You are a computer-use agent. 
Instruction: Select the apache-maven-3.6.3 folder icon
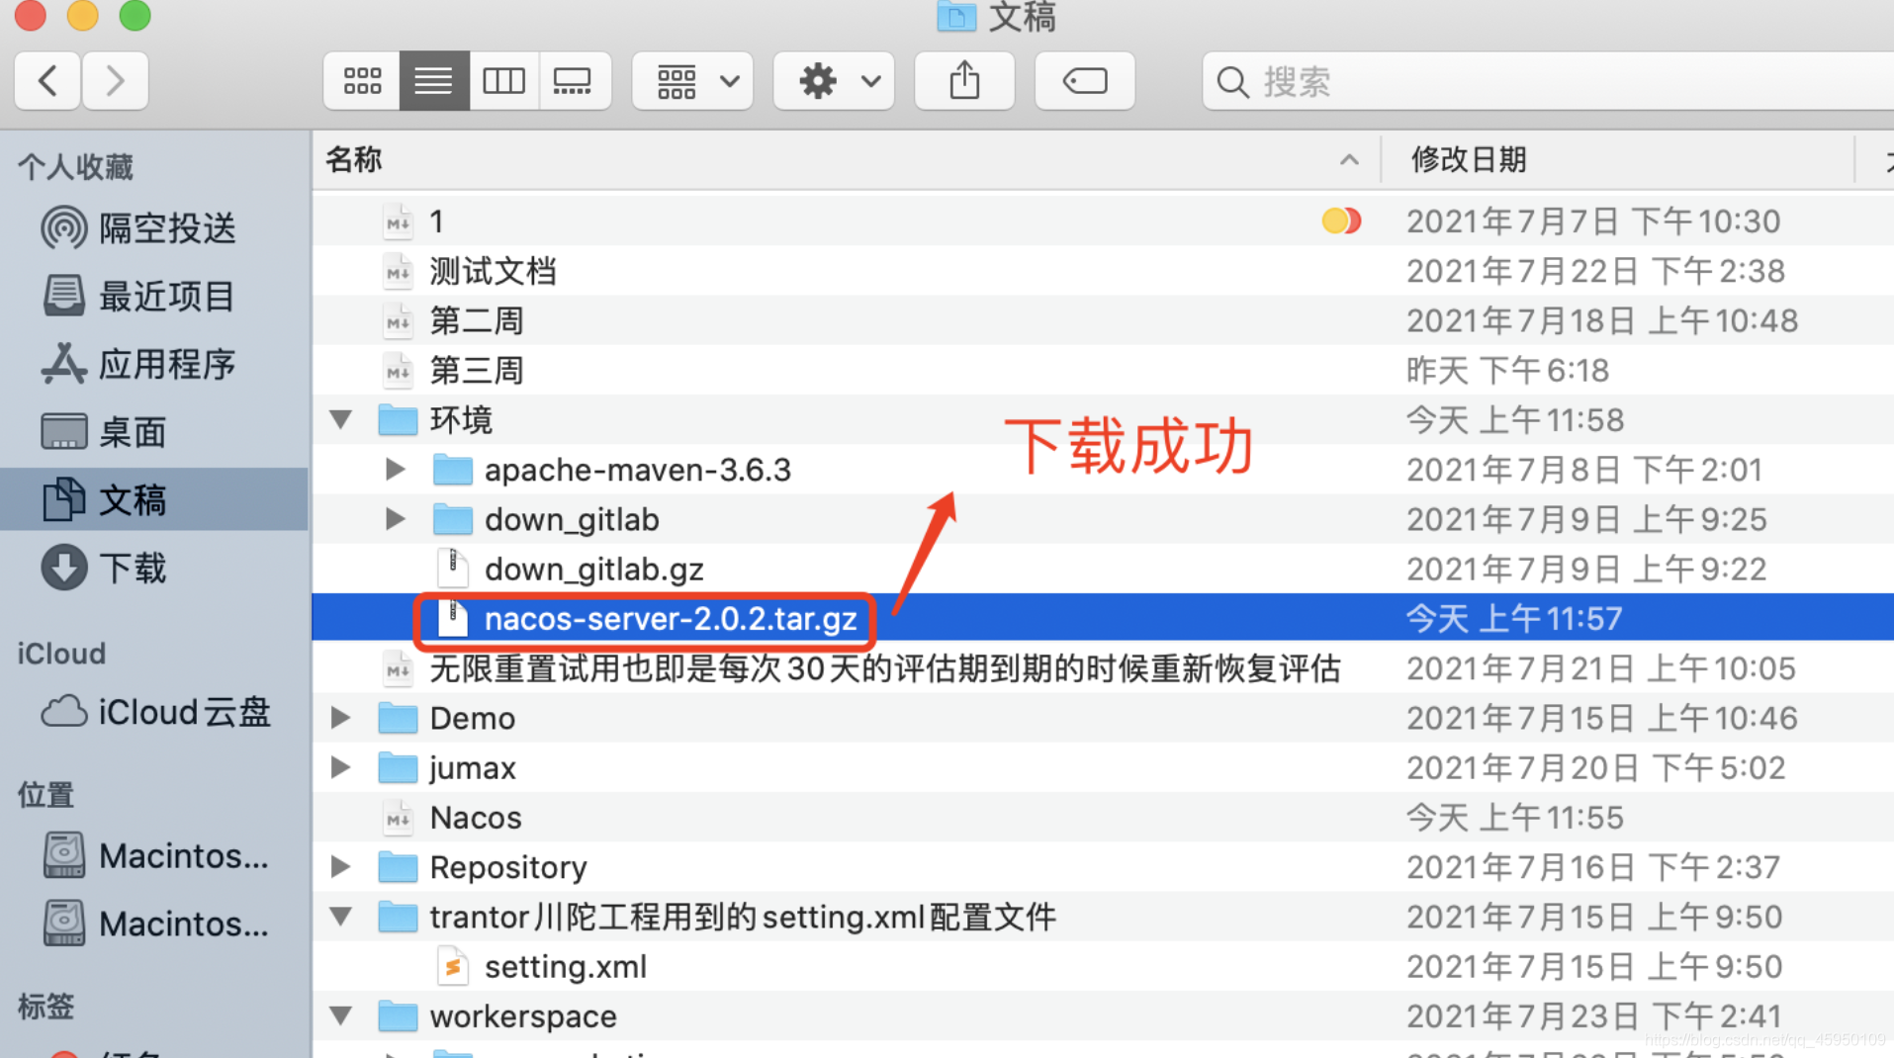point(452,470)
